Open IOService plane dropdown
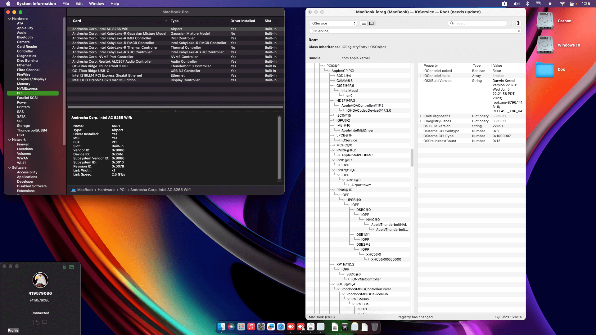The image size is (596, 335). pos(333,23)
